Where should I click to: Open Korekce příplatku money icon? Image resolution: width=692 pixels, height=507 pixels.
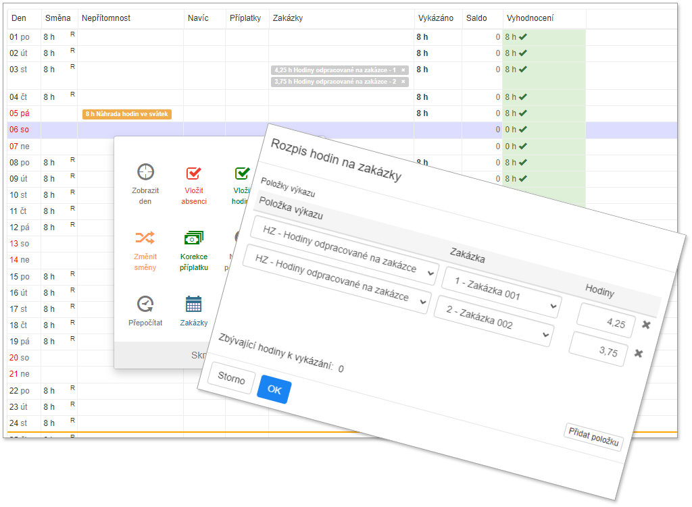click(193, 238)
